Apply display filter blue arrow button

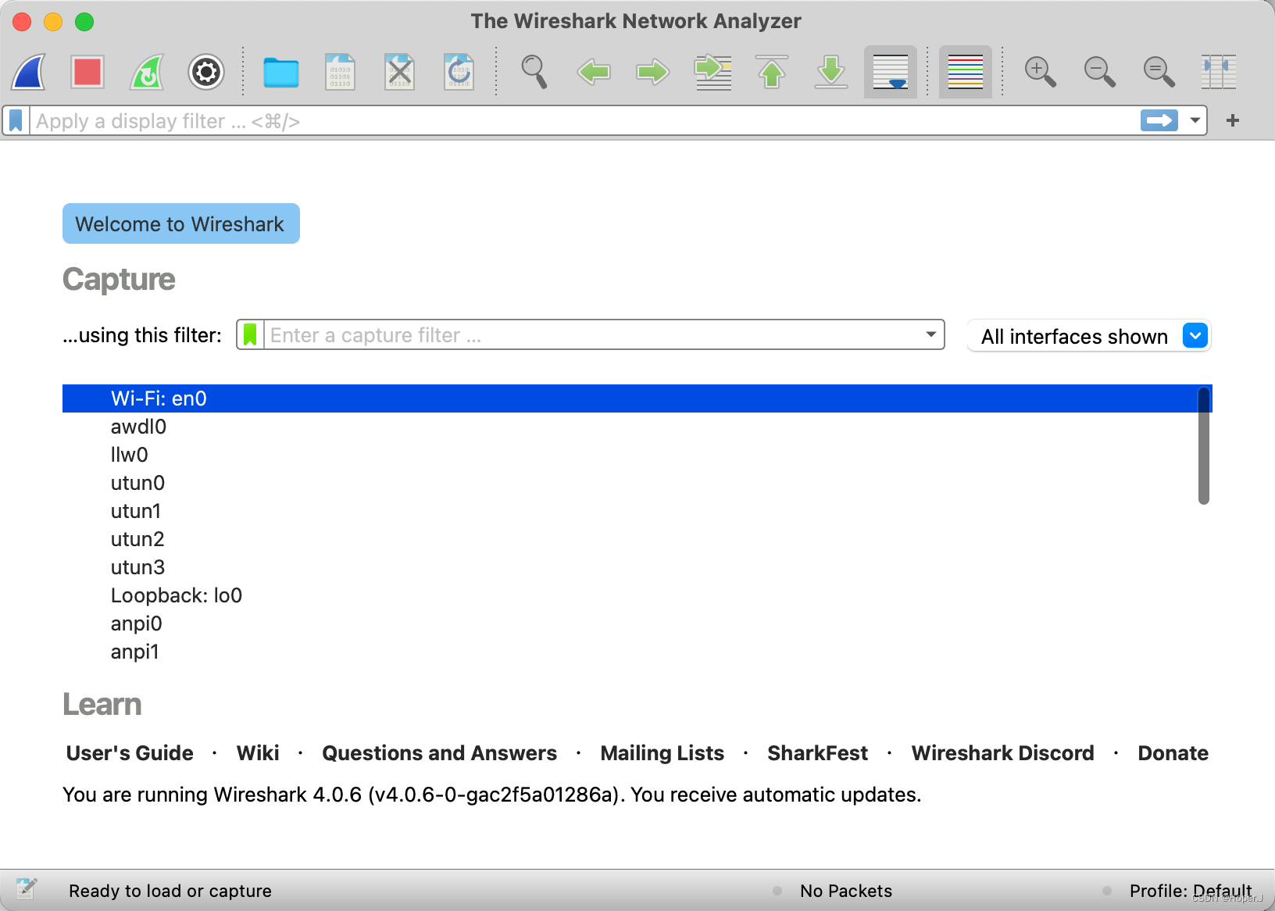pos(1159,120)
